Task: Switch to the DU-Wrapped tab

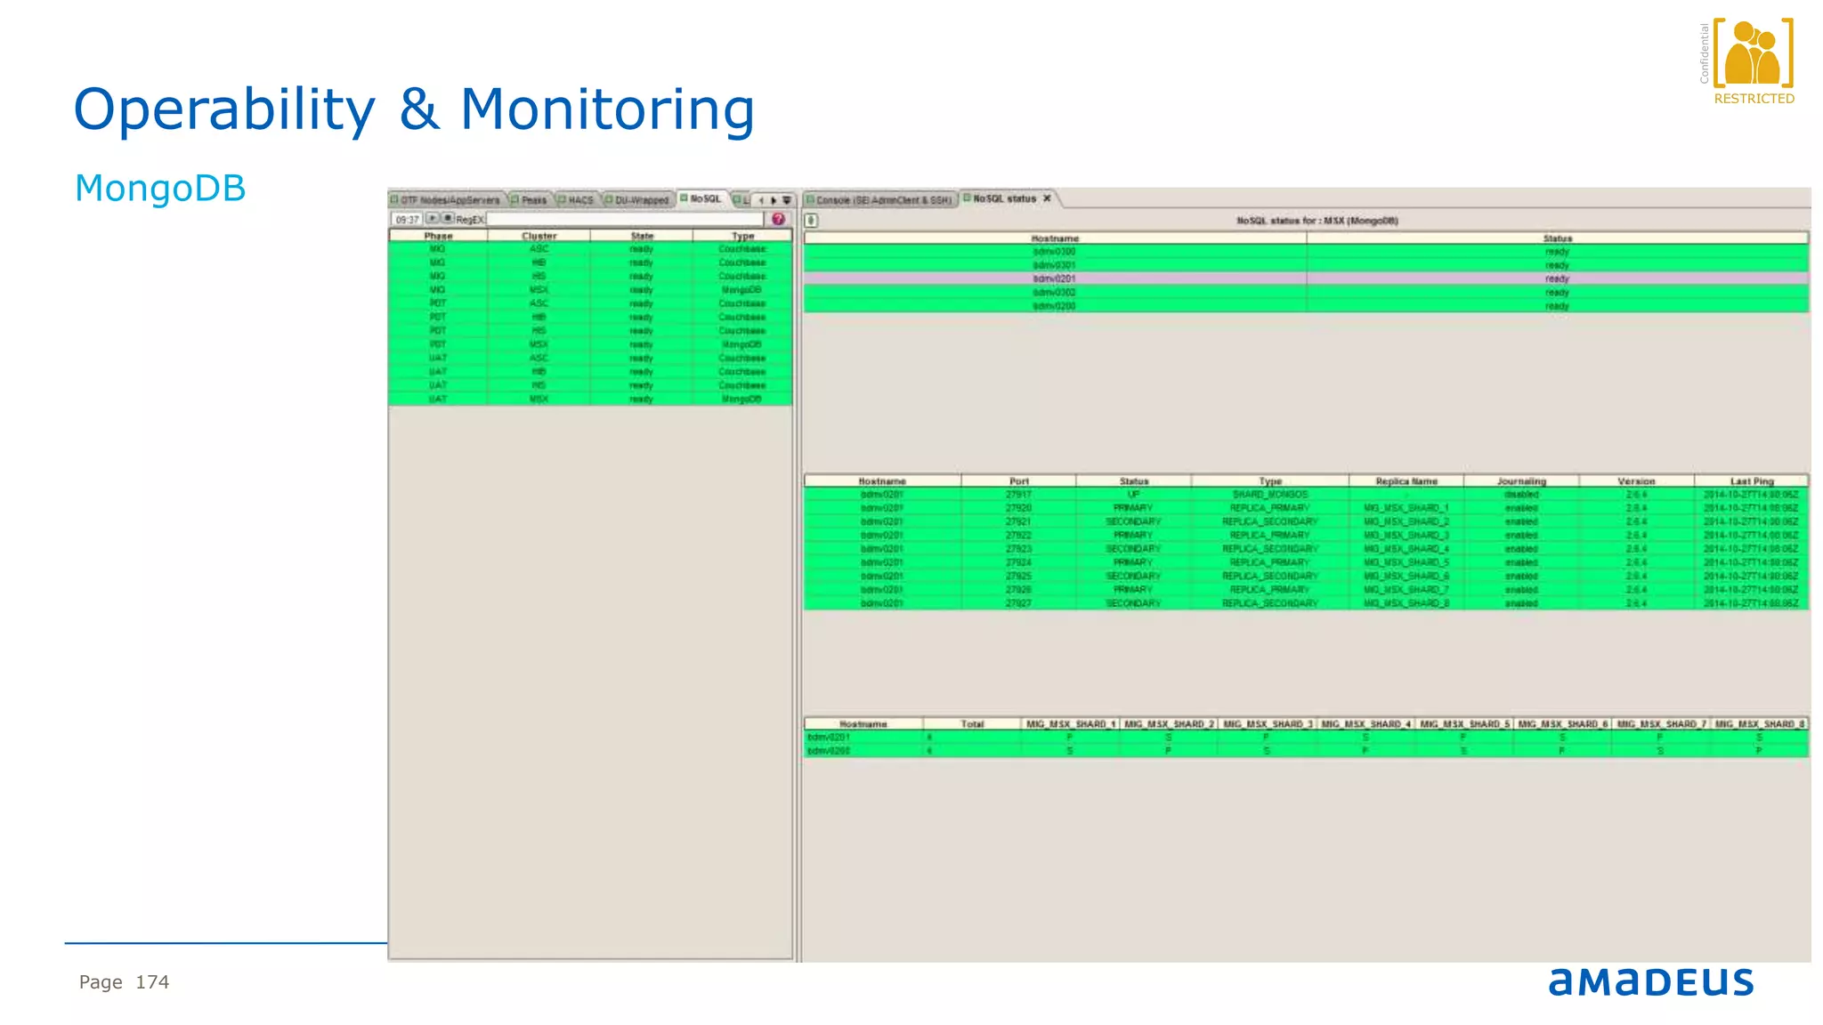Action: [638, 200]
